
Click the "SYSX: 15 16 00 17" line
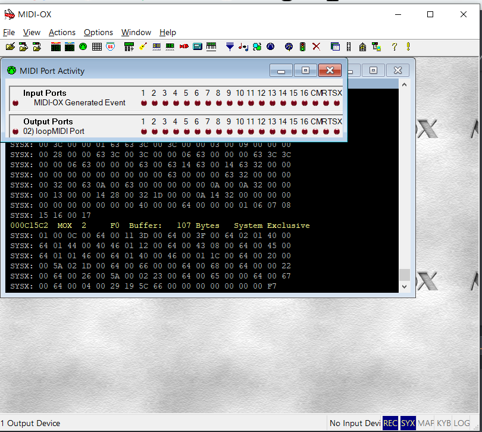click(x=51, y=215)
